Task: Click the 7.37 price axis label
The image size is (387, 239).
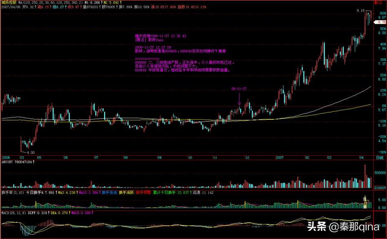Action: pyautogui.click(x=382, y=64)
